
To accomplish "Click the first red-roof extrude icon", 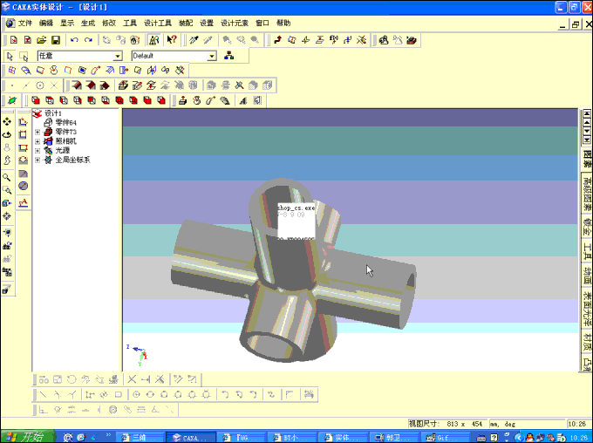I will pyautogui.click(x=77, y=85).
